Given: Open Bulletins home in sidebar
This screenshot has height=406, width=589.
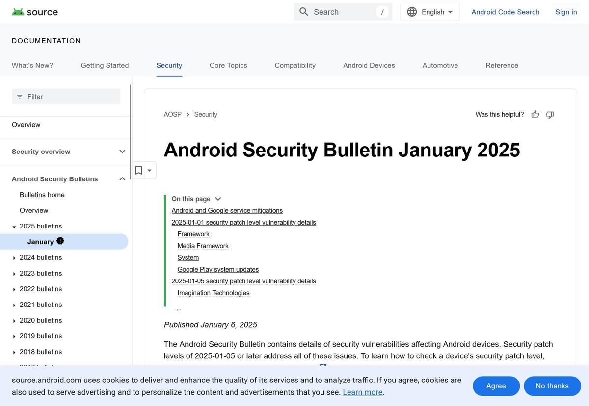Looking at the screenshot, I should click(x=42, y=195).
